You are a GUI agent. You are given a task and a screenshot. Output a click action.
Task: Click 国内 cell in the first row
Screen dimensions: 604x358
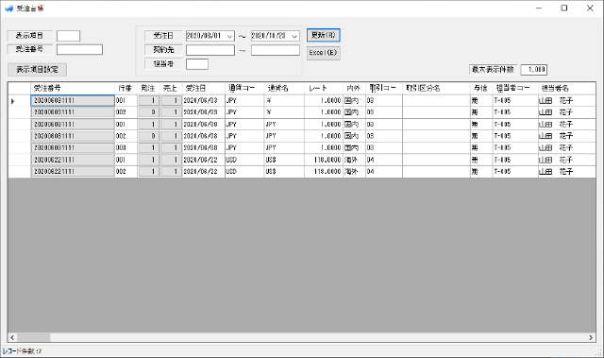point(354,100)
